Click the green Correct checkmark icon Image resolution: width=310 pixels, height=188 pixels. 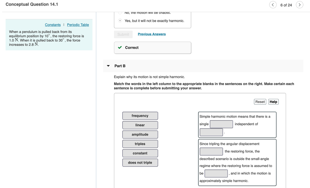119,47
